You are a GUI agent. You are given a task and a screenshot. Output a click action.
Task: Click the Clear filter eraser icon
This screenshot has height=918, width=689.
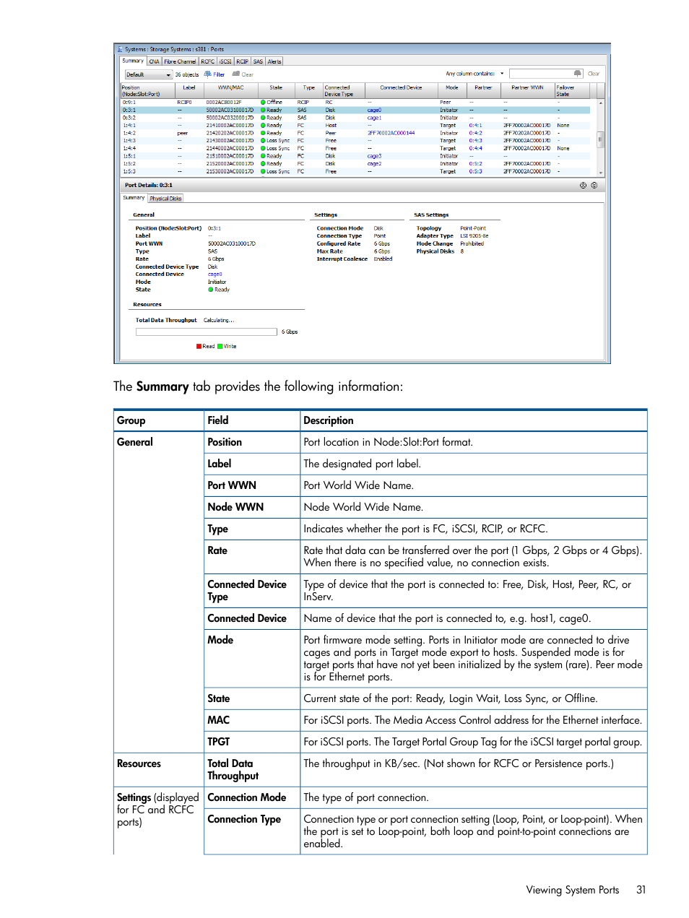coord(235,74)
